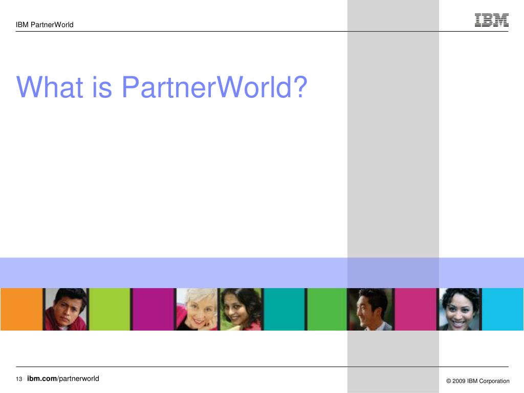Click the '© 2009 IBM Corporation' footer

478,381
